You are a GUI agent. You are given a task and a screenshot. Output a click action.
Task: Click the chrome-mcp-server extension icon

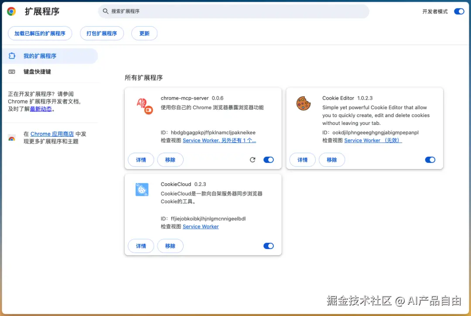pyautogui.click(x=145, y=106)
